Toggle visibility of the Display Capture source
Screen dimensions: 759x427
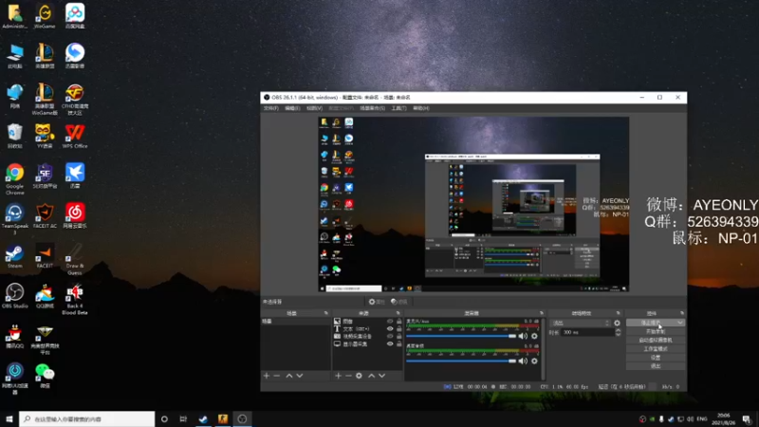pyautogui.click(x=390, y=344)
